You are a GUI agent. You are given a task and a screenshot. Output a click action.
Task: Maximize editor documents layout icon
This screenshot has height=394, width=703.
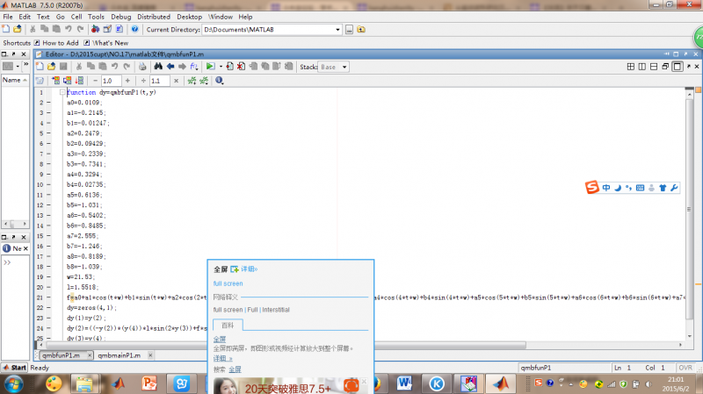click(x=677, y=67)
